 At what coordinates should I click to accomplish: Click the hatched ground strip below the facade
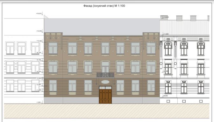click(x=107, y=111)
